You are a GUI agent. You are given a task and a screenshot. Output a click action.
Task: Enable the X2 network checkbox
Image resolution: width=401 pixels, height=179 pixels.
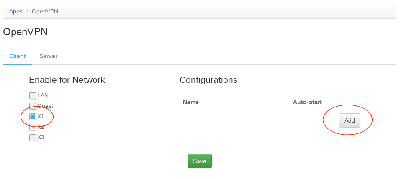click(x=33, y=127)
